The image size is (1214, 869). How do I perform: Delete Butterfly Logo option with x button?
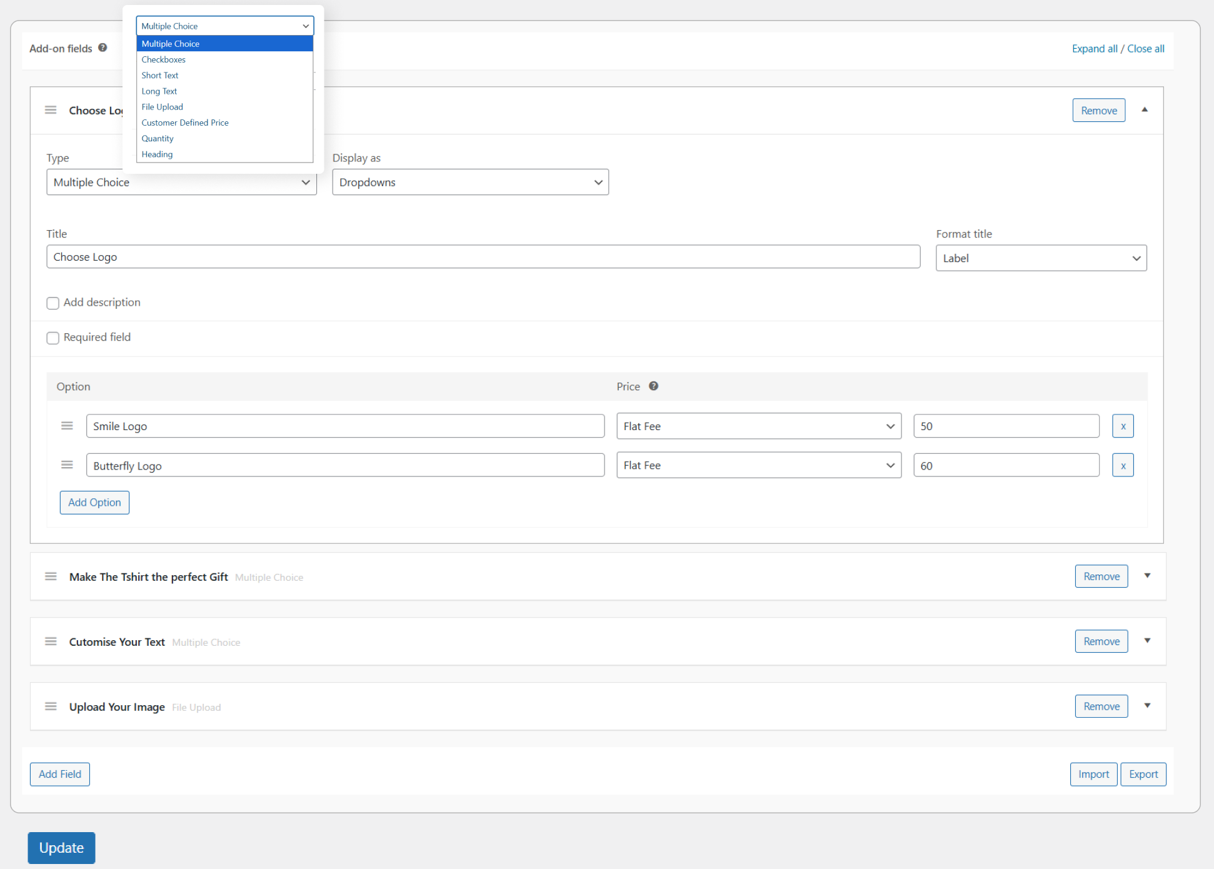point(1123,465)
